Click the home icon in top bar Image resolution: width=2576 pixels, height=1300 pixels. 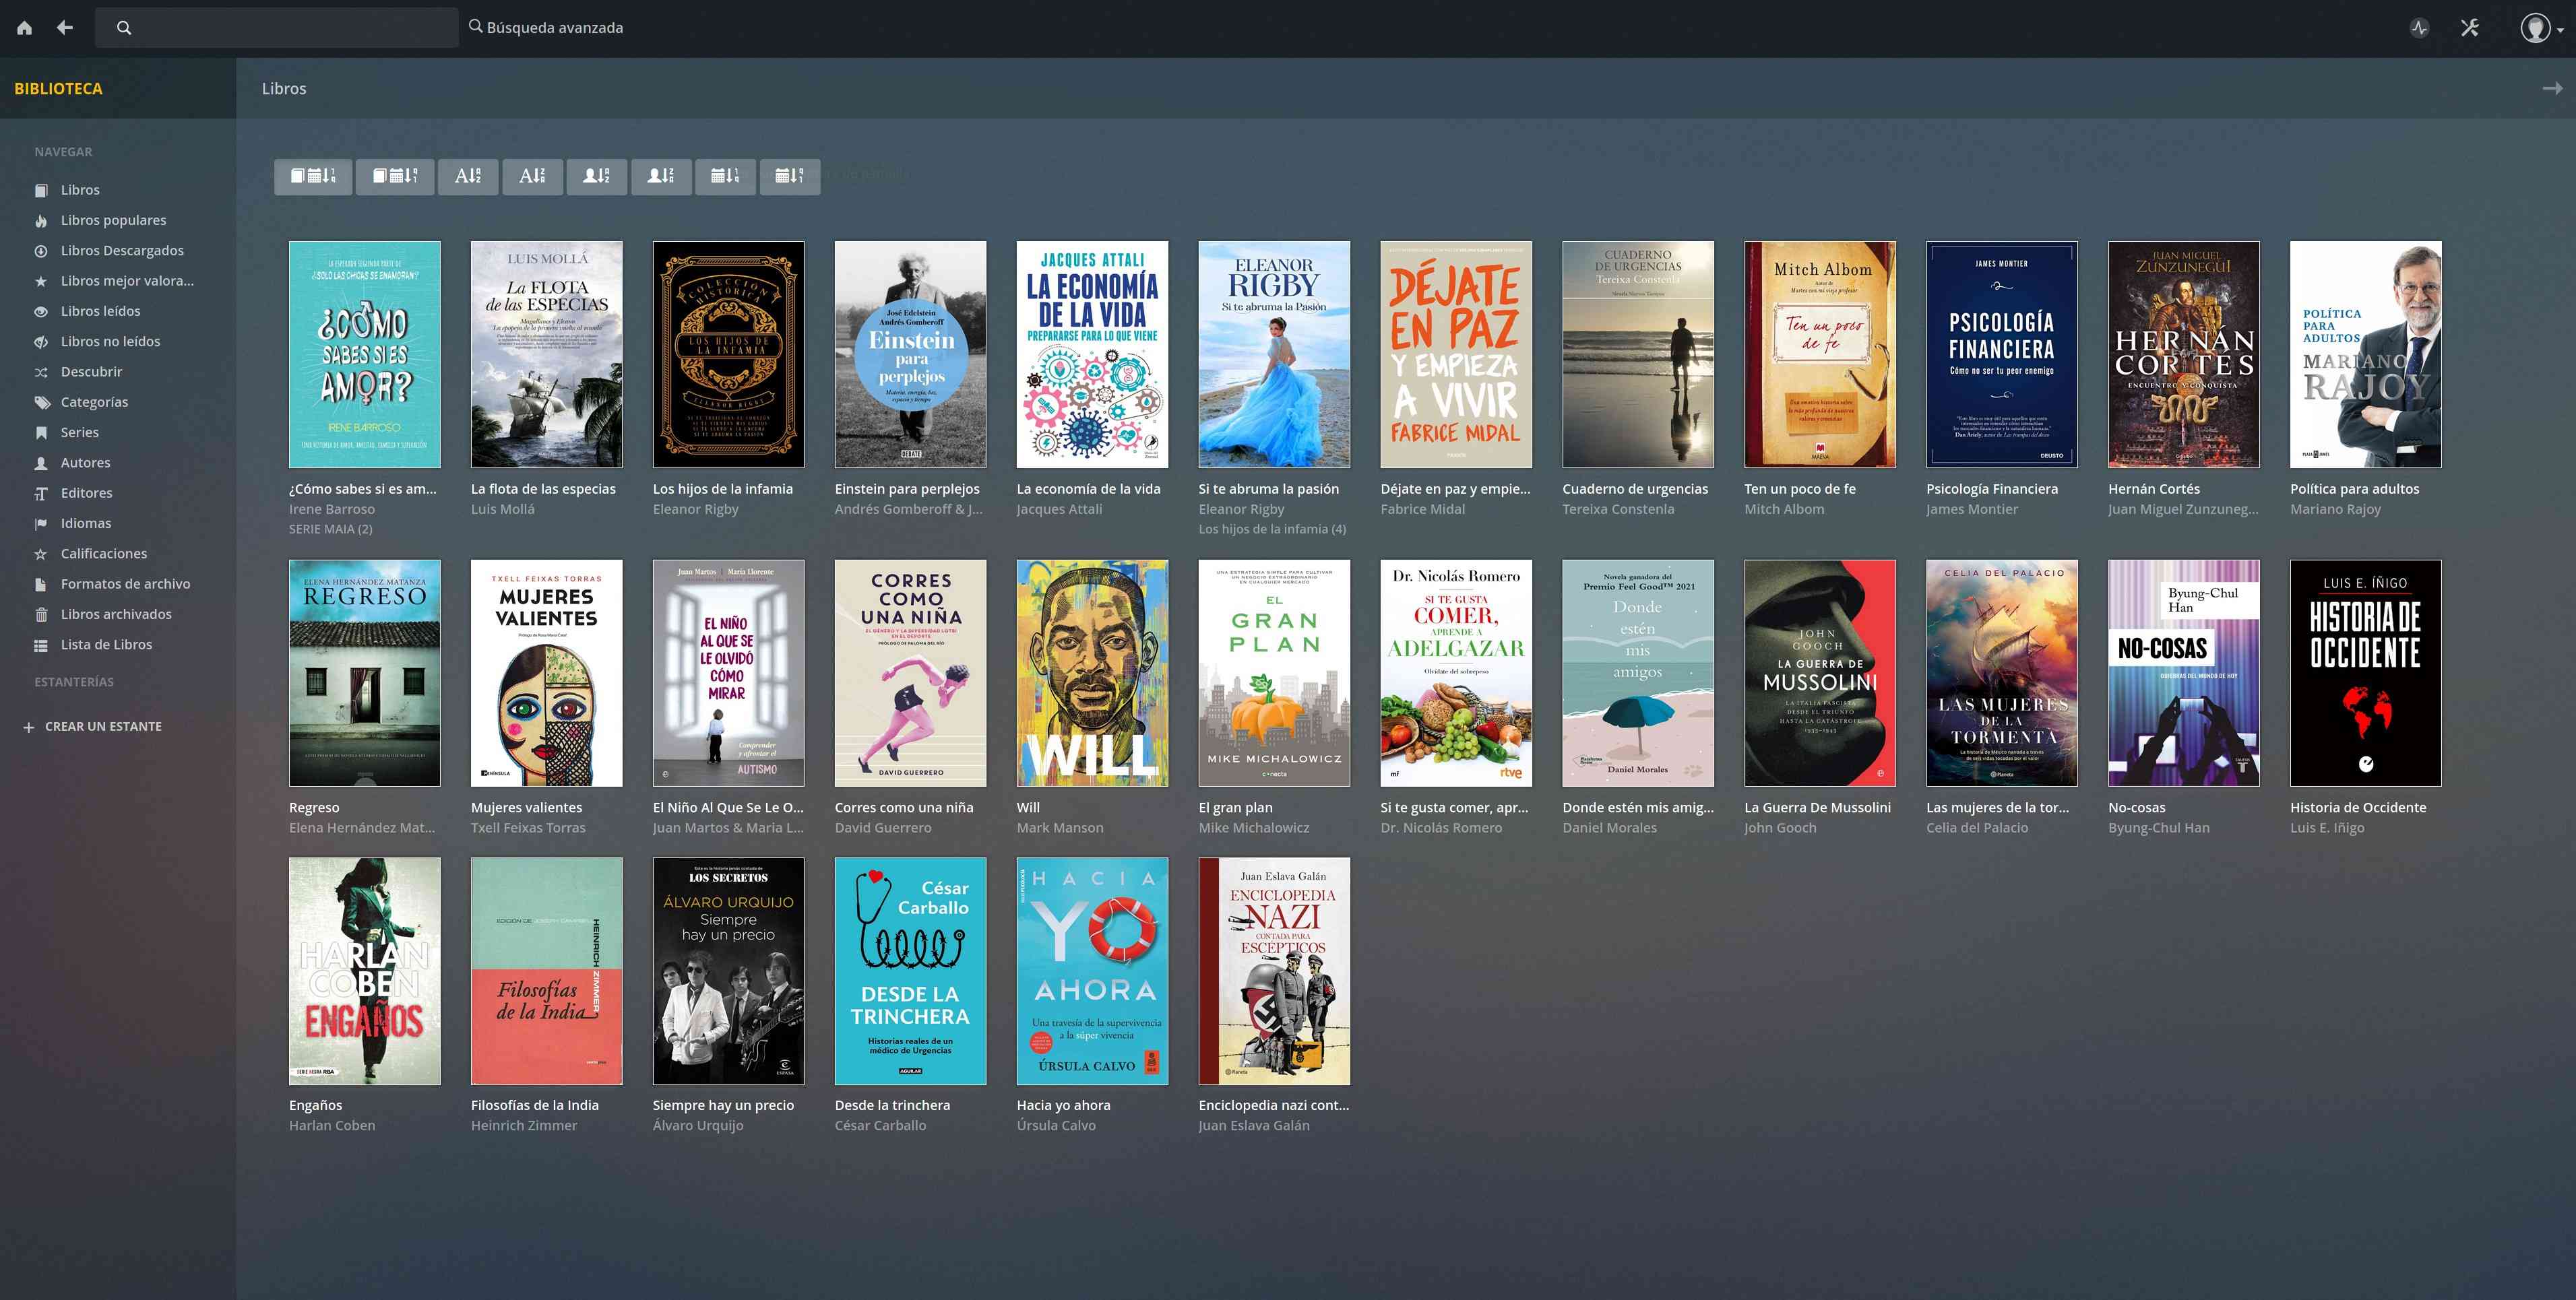tap(25, 28)
